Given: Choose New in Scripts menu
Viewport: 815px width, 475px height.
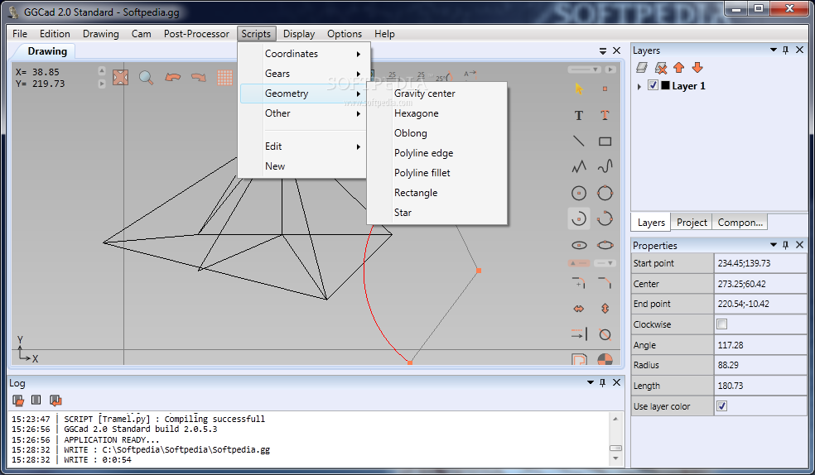Looking at the screenshot, I should coord(301,166).
